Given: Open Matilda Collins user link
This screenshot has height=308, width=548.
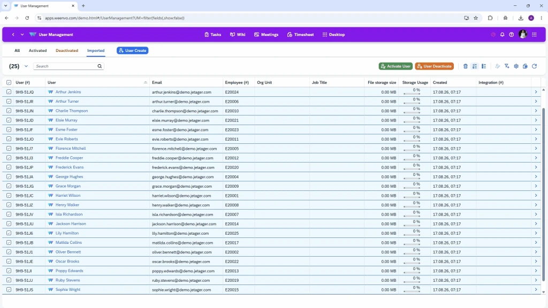Looking at the screenshot, I should (x=68, y=242).
